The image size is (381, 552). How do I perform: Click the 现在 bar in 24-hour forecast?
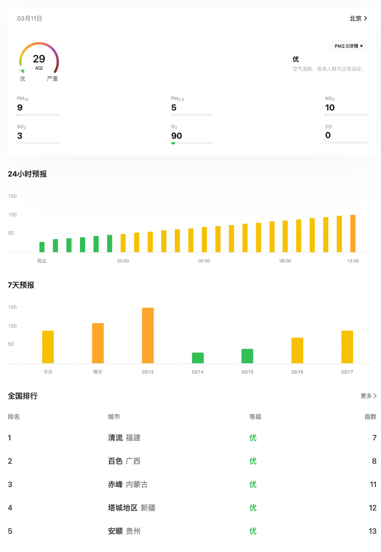click(42, 247)
